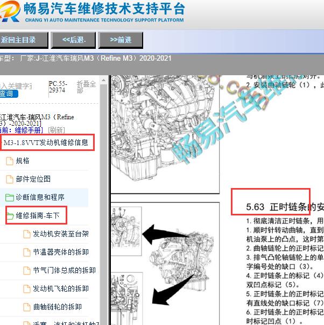This screenshot has height=325, width=324.
Task: Click the 江淮汽车瑞风M3 vehicle model text
Action: click(x=96, y=58)
